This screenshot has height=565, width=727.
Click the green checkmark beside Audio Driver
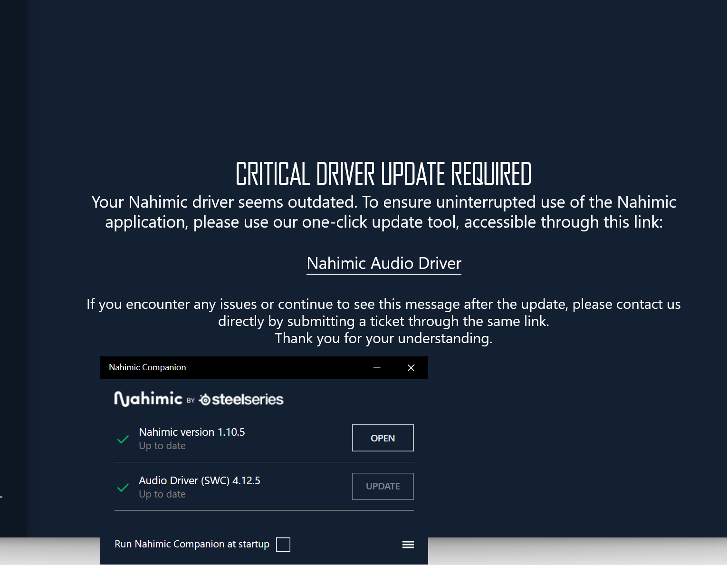123,488
